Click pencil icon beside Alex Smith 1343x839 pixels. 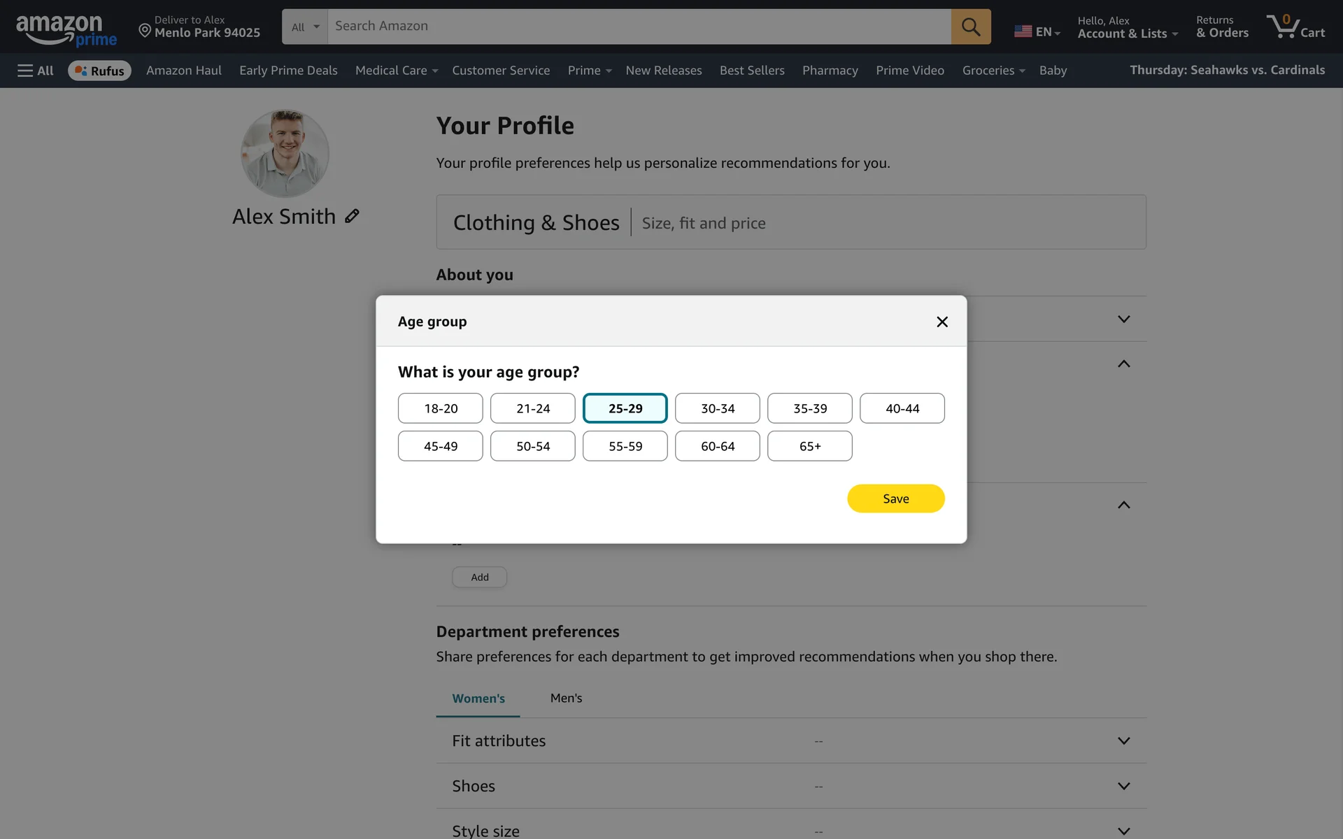pos(352,216)
